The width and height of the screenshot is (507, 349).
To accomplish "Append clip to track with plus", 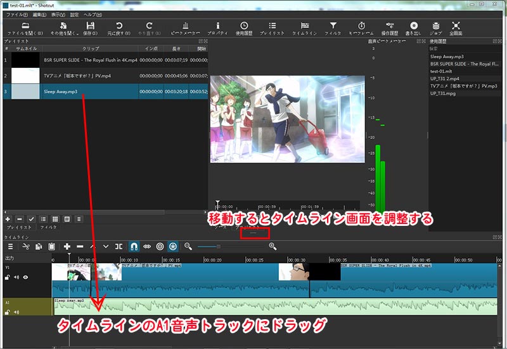I will click(67, 247).
